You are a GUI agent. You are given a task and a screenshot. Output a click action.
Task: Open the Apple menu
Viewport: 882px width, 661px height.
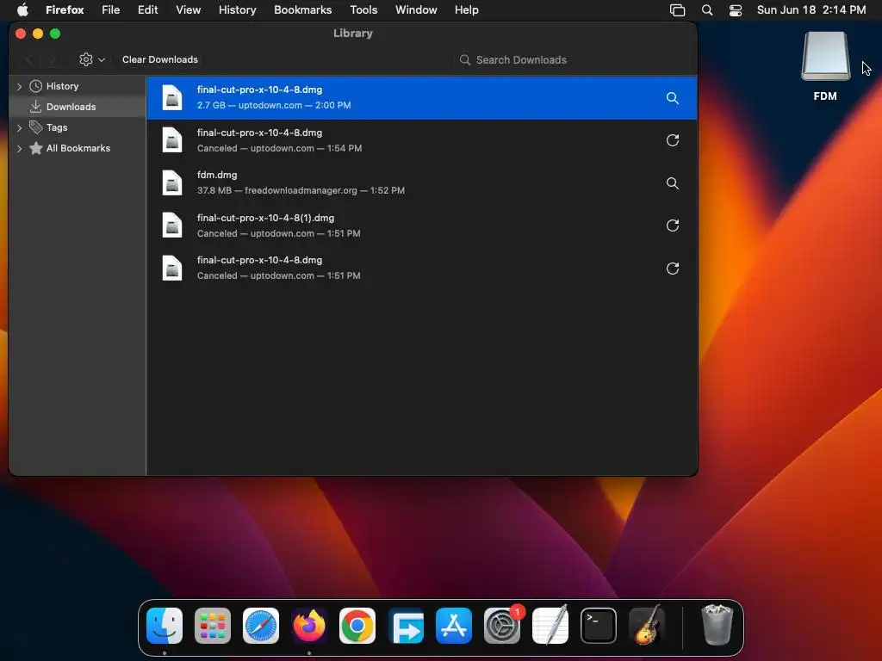22,10
